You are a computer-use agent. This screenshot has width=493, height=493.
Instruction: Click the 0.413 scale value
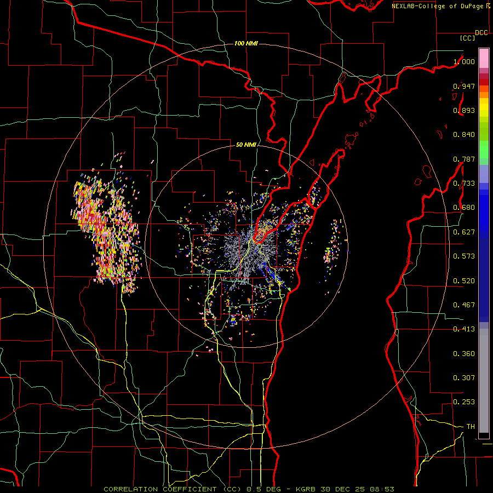(x=464, y=329)
